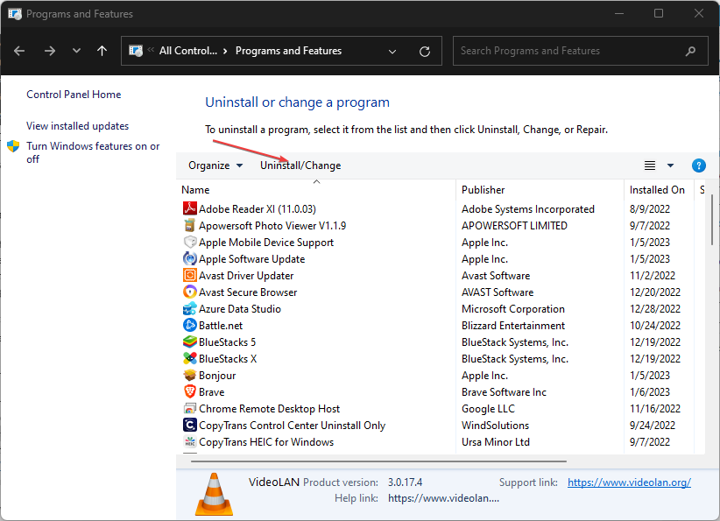Select APOWERSOFT LIMITED publisher cell

tap(514, 225)
